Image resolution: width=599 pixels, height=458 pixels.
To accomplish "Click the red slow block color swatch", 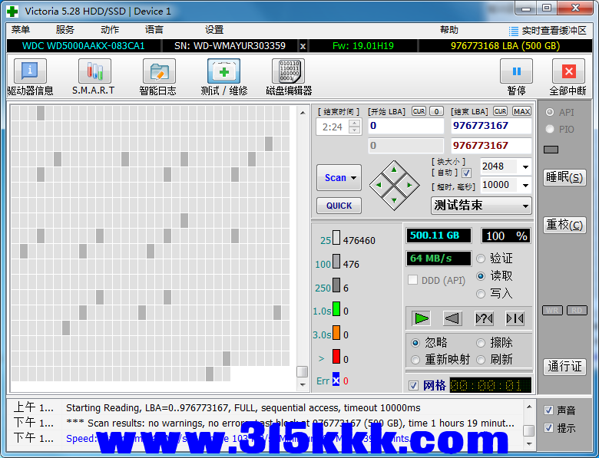I will click(336, 357).
